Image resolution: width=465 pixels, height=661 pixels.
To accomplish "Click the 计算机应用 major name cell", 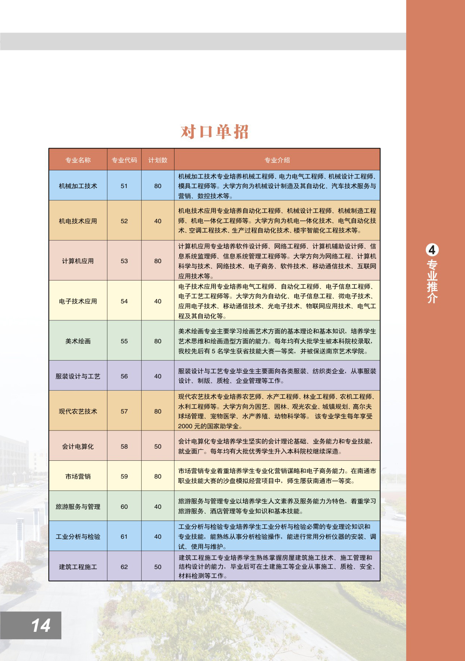I will pos(78,261).
